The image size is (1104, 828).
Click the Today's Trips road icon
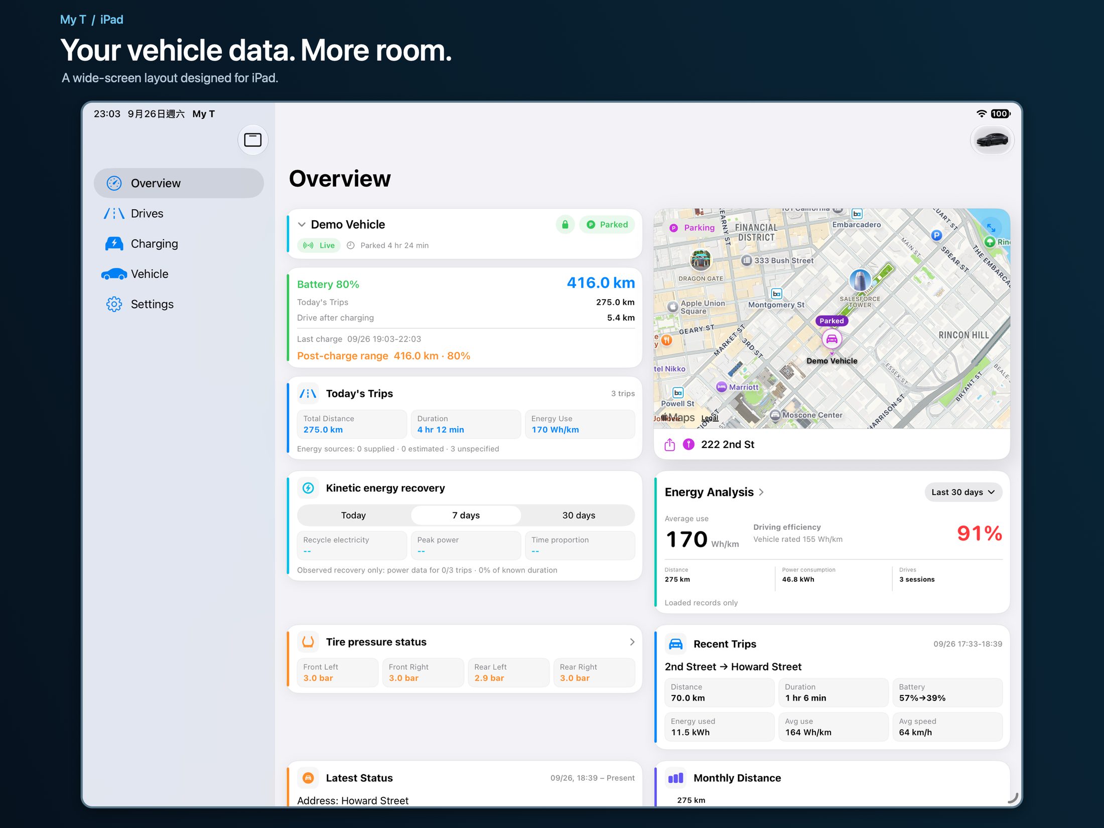tap(308, 394)
